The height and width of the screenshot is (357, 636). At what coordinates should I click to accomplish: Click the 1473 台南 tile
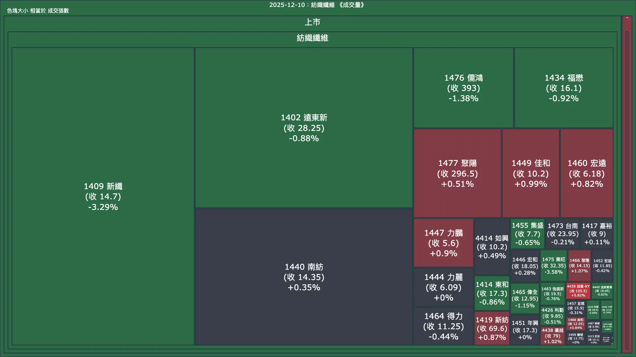pos(562,234)
